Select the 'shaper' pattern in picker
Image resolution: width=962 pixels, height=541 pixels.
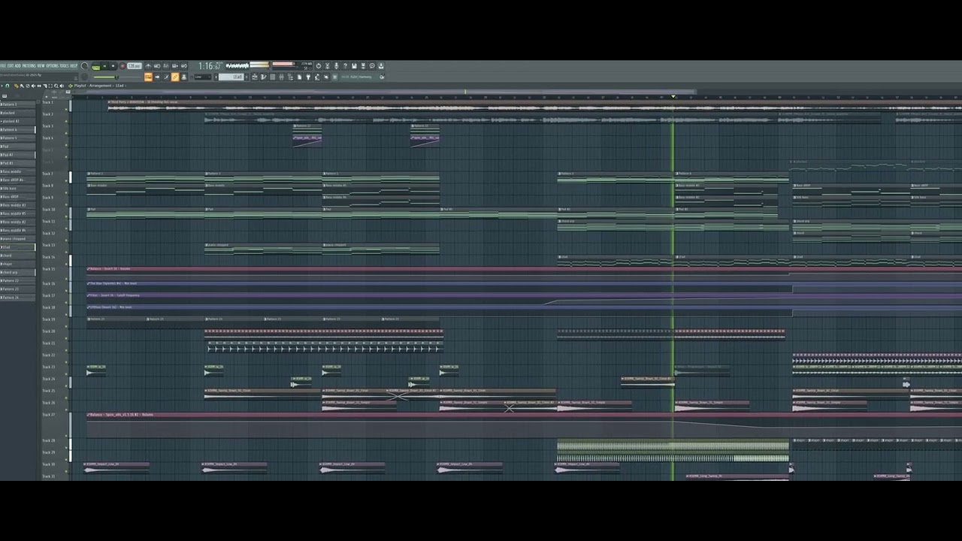18,264
